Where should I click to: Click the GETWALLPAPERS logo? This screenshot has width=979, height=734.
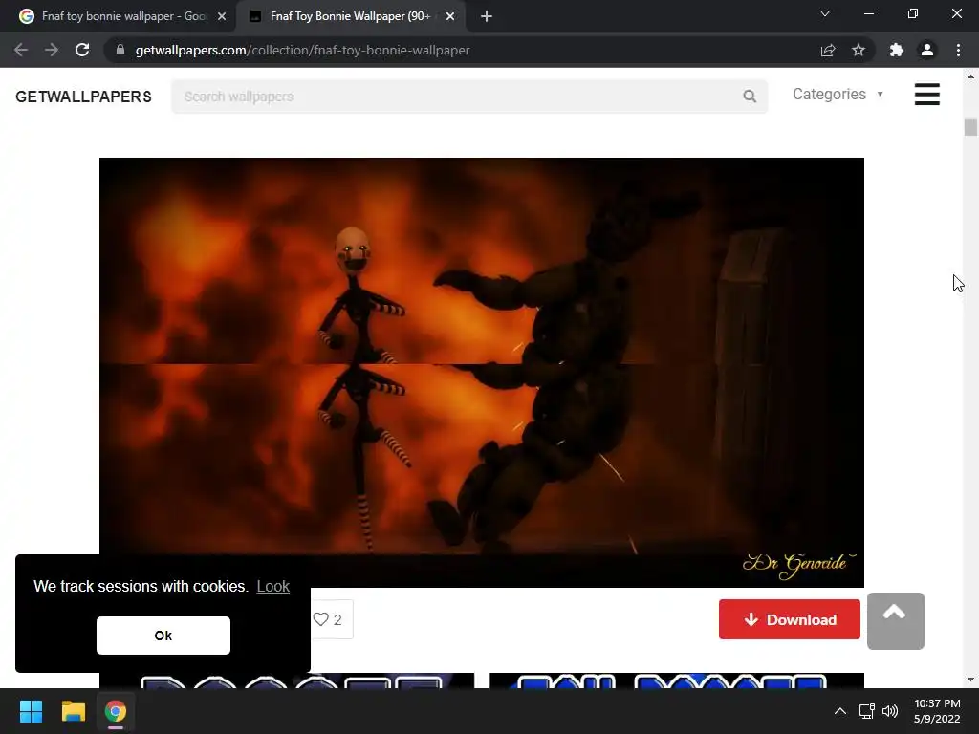[x=84, y=97]
